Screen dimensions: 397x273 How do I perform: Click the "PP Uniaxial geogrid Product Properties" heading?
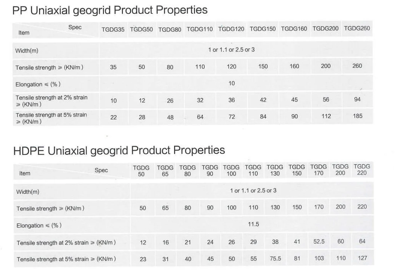pyautogui.click(x=110, y=10)
